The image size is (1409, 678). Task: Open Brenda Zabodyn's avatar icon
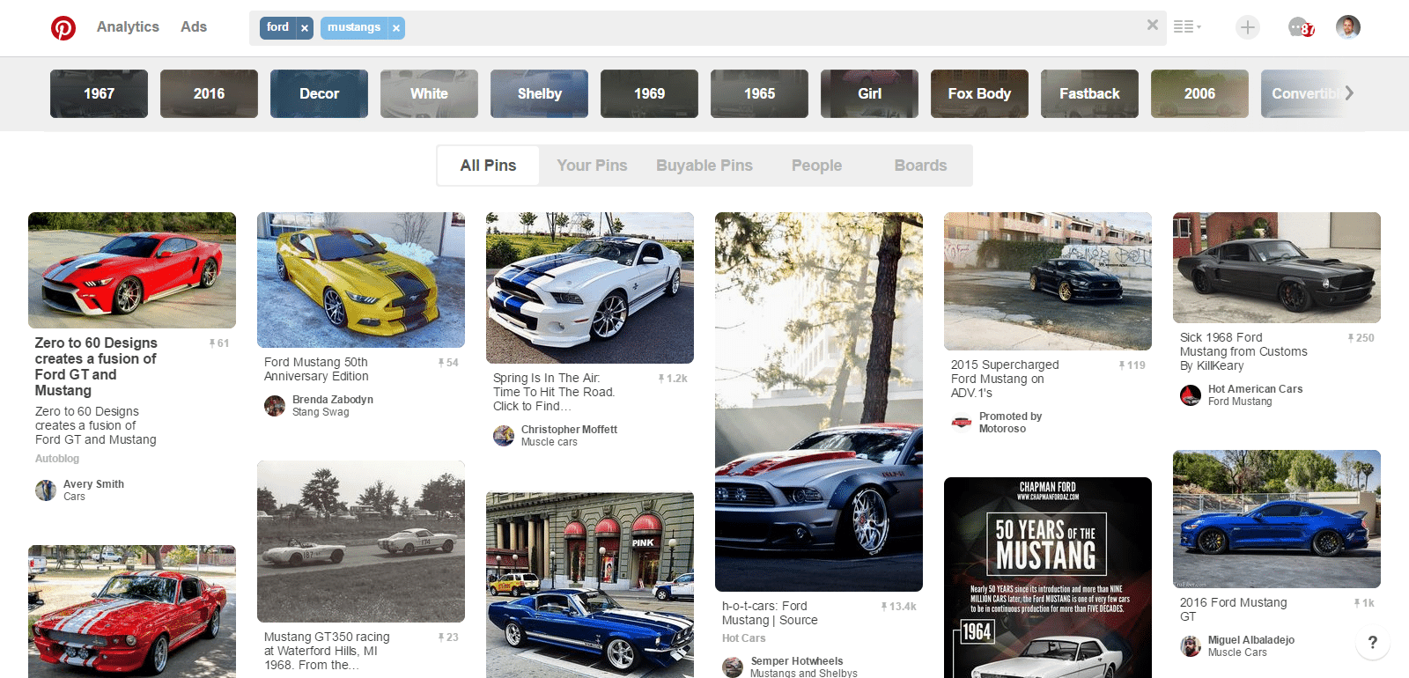coord(275,406)
